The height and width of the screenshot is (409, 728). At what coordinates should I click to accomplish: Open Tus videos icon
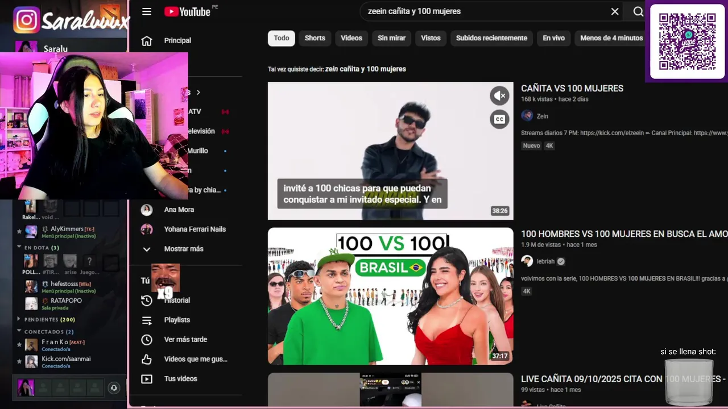click(x=147, y=379)
